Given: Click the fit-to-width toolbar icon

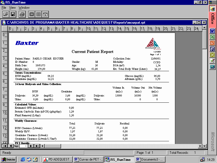Looking at the screenshot, I should 45,14.
